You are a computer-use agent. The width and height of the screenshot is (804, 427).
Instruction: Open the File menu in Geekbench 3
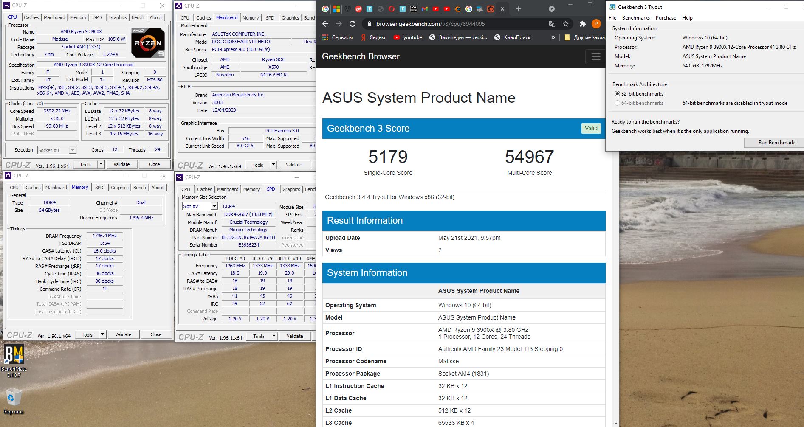pos(612,18)
